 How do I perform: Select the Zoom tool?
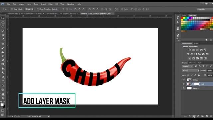3,98
